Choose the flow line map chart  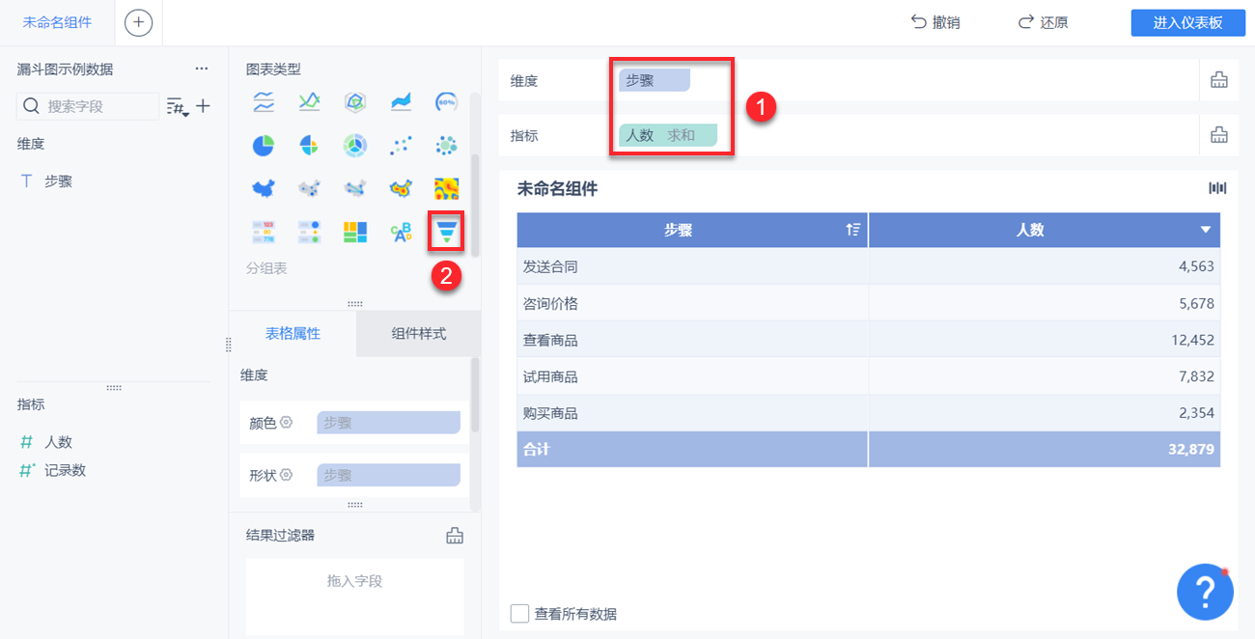pos(355,188)
